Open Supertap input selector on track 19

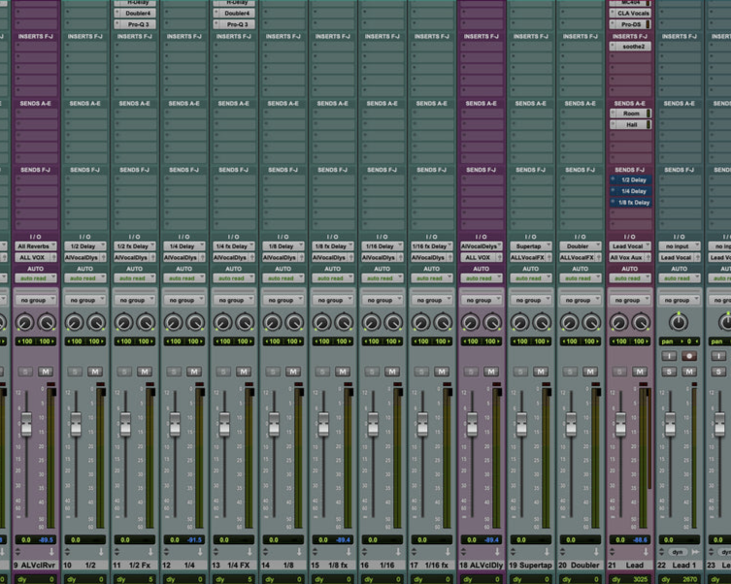pos(531,245)
